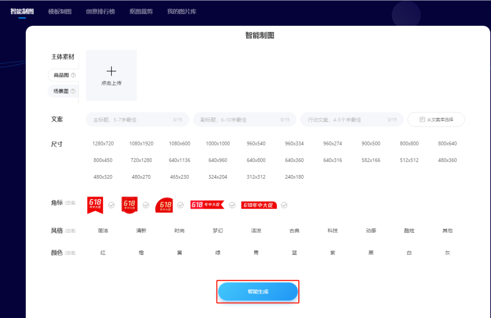Screen dimensions: 491x318
Task: Select the first 618 ribbon badge
Action: point(95,204)
